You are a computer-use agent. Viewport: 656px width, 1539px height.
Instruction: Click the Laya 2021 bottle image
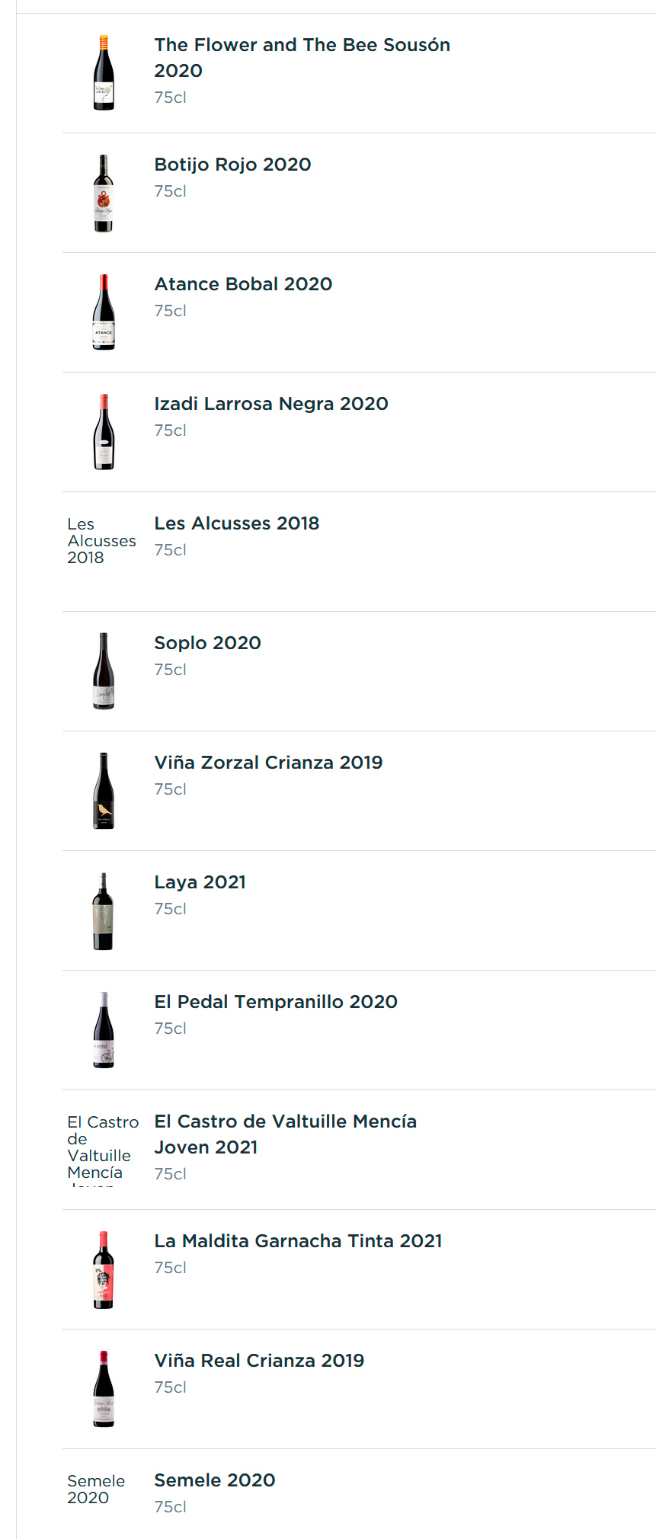click(x=104, y=910)
